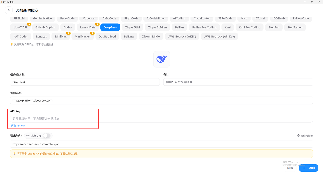This screenshot has height=175, width=323.
Task: Open the 获取 API Key link
Action: click(18, 126)
